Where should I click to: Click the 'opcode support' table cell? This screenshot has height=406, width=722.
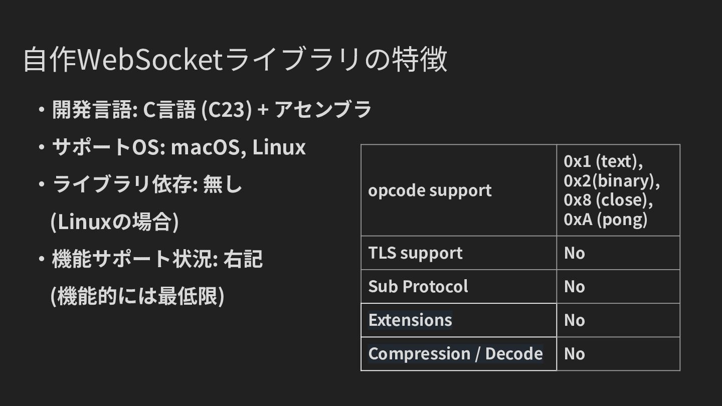pos(430,190)
